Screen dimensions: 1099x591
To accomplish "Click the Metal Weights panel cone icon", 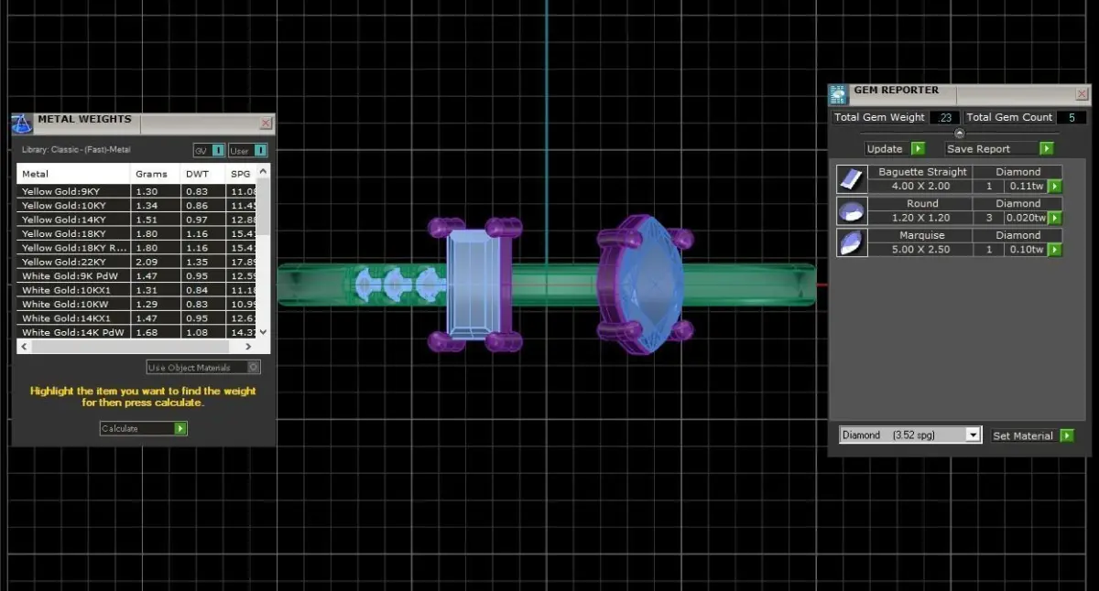I will [x=22, y=124].
